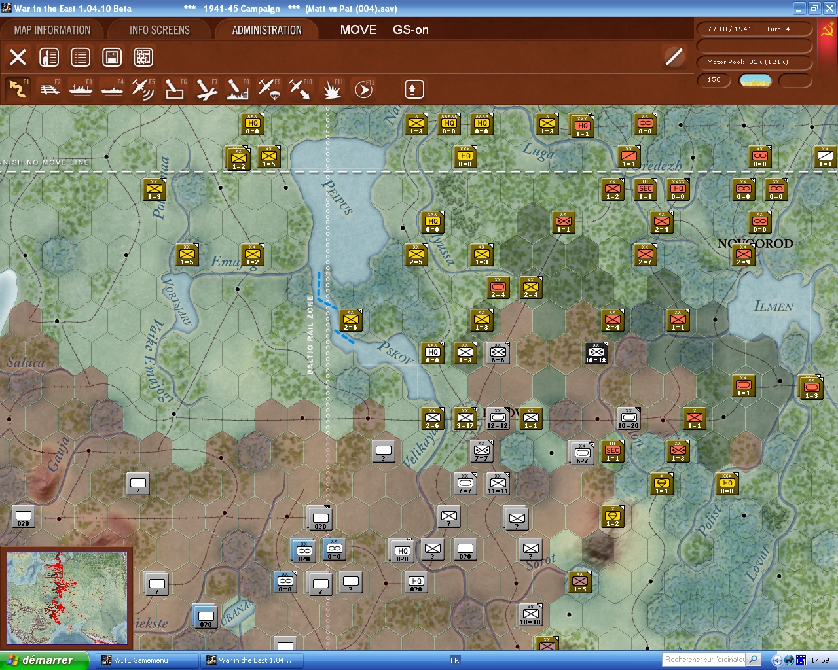Select the F8 bomb city icon

(x=238, y=89)
